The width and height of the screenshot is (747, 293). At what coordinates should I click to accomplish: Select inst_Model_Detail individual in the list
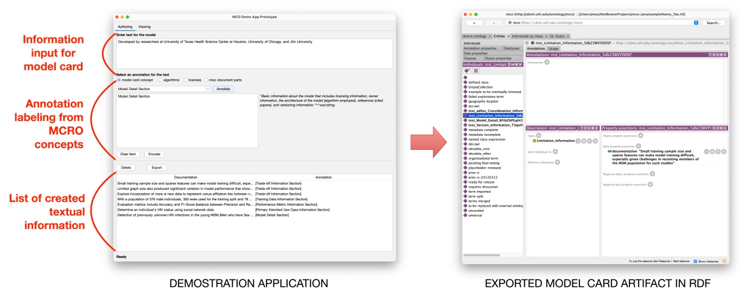pyautogui.click(x=494, y=120)
